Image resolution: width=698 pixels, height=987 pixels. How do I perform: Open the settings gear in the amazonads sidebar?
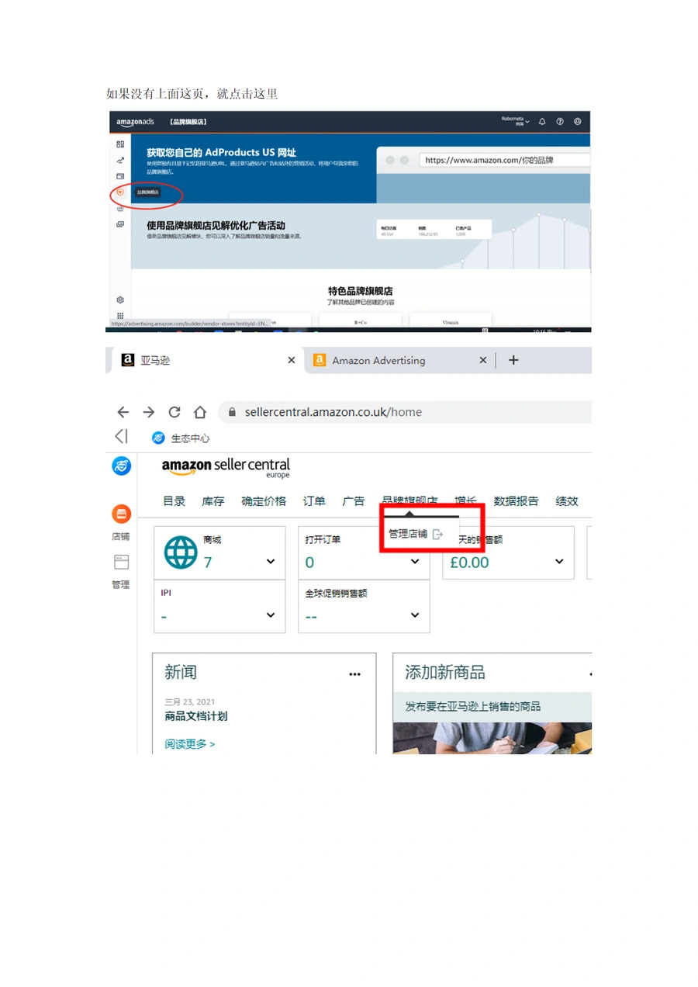[120, 300]
